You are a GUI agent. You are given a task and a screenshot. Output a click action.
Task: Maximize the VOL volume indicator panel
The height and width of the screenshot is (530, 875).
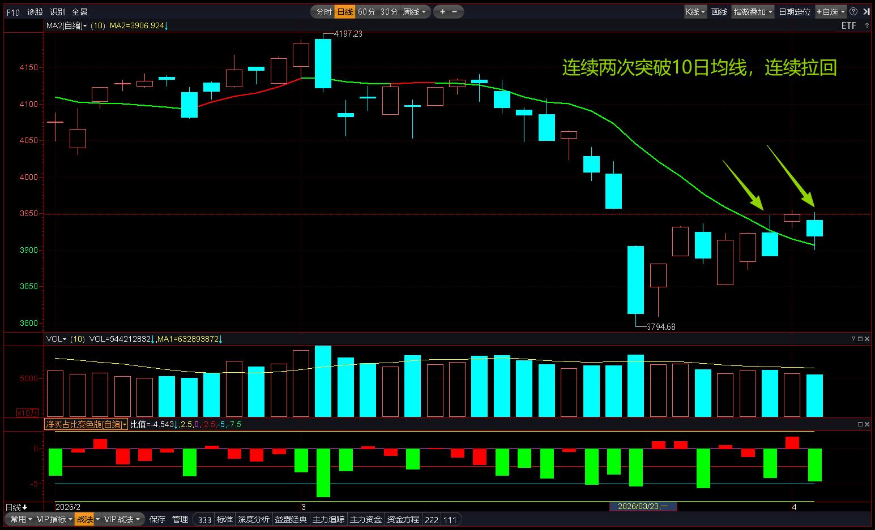pyautogui.click(x=860, y=339)
